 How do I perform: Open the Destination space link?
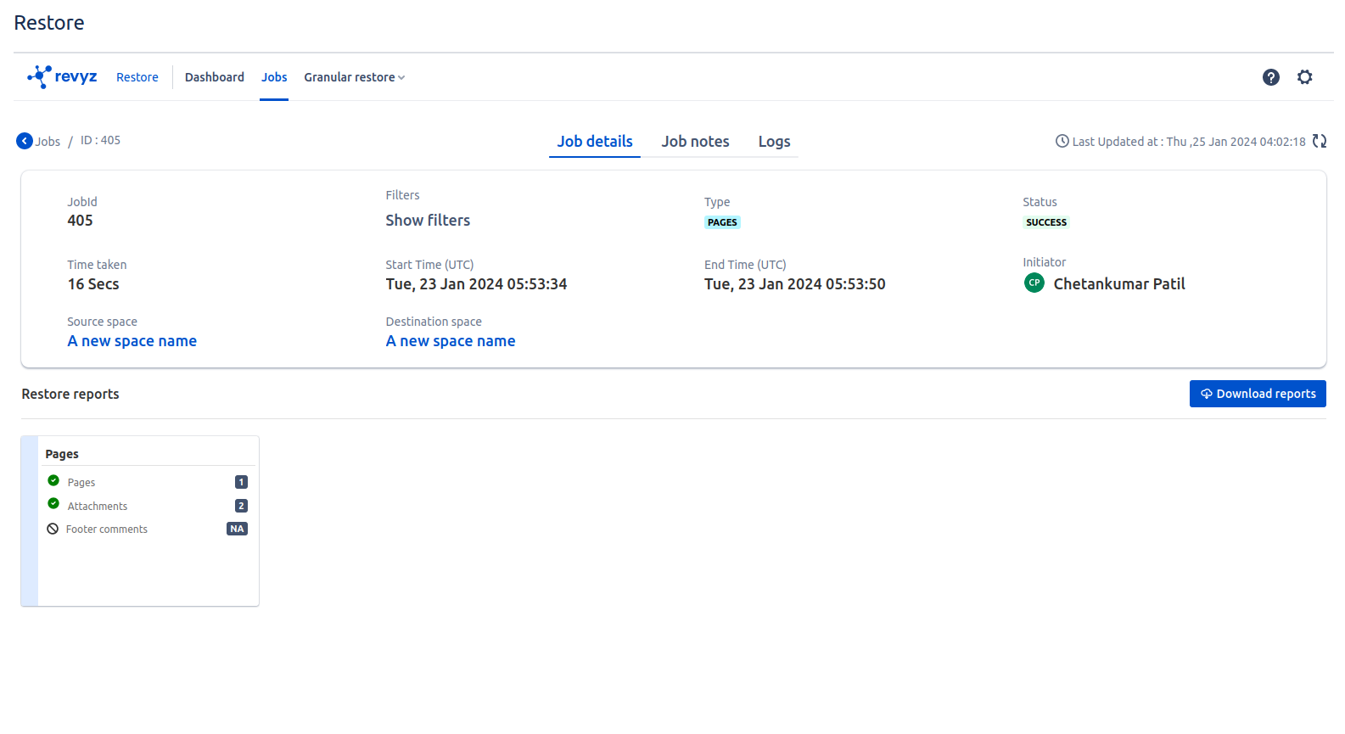click(451, 341)
